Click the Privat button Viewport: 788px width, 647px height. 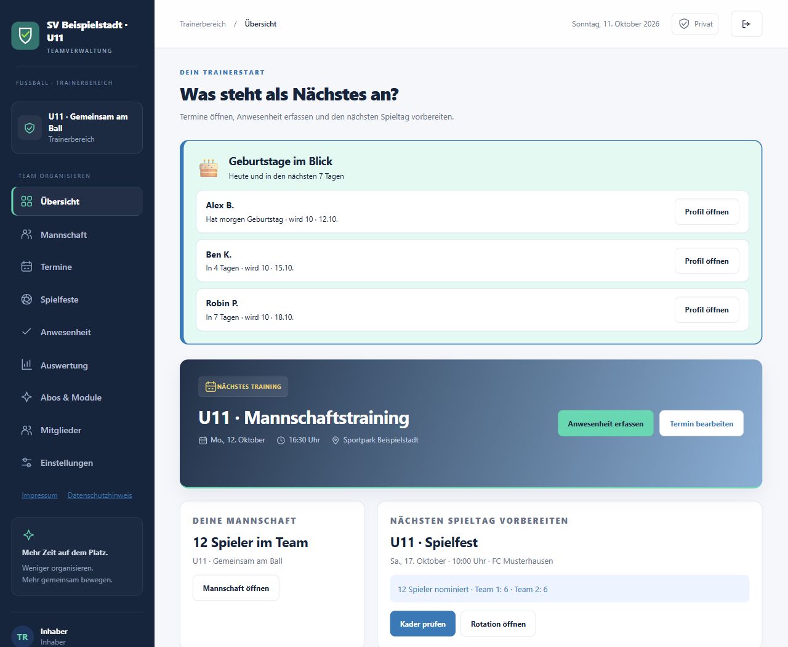tap(695, 24)
